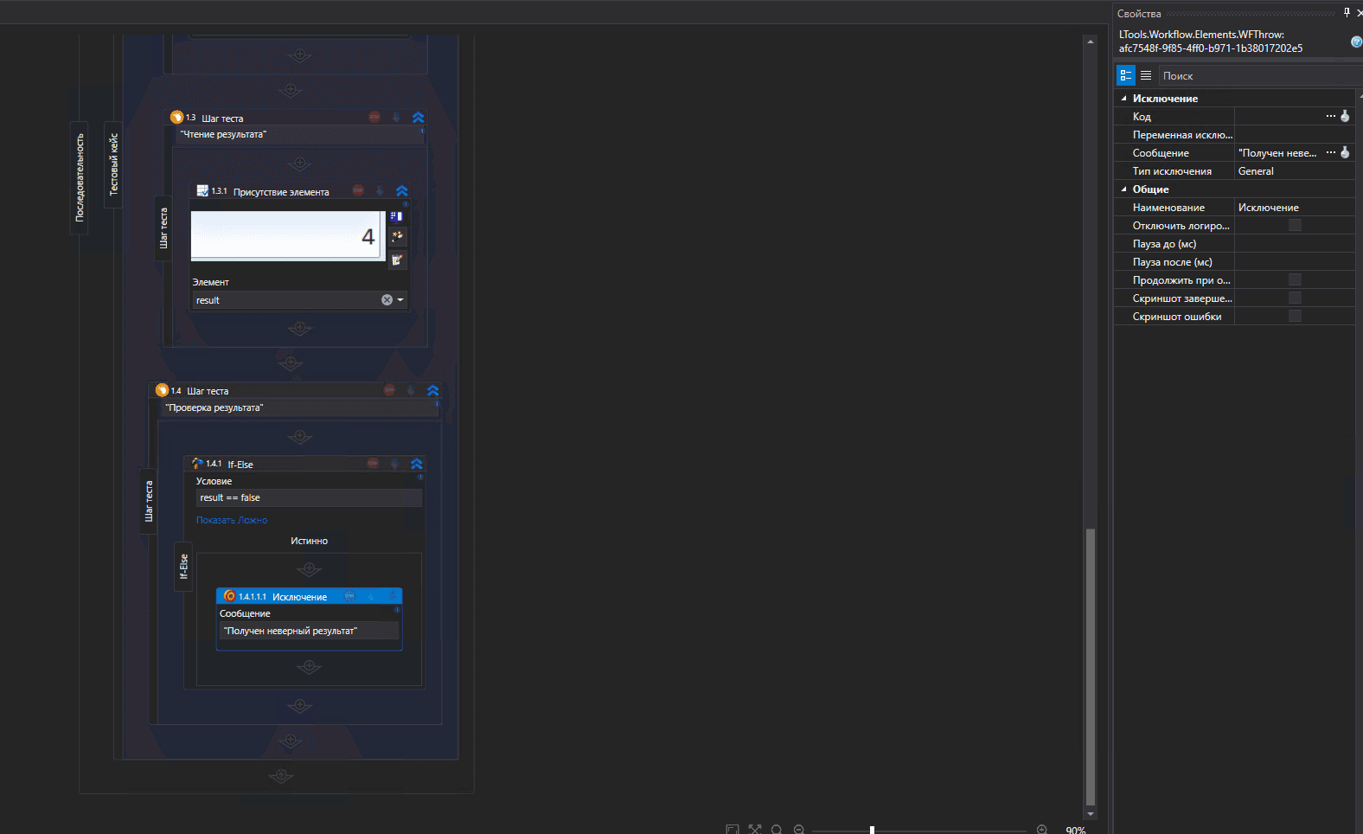The width and height of the screenshot is (1363, 834).
Task: Click the Показать Ложно link
Action: [x=232, y=520]
